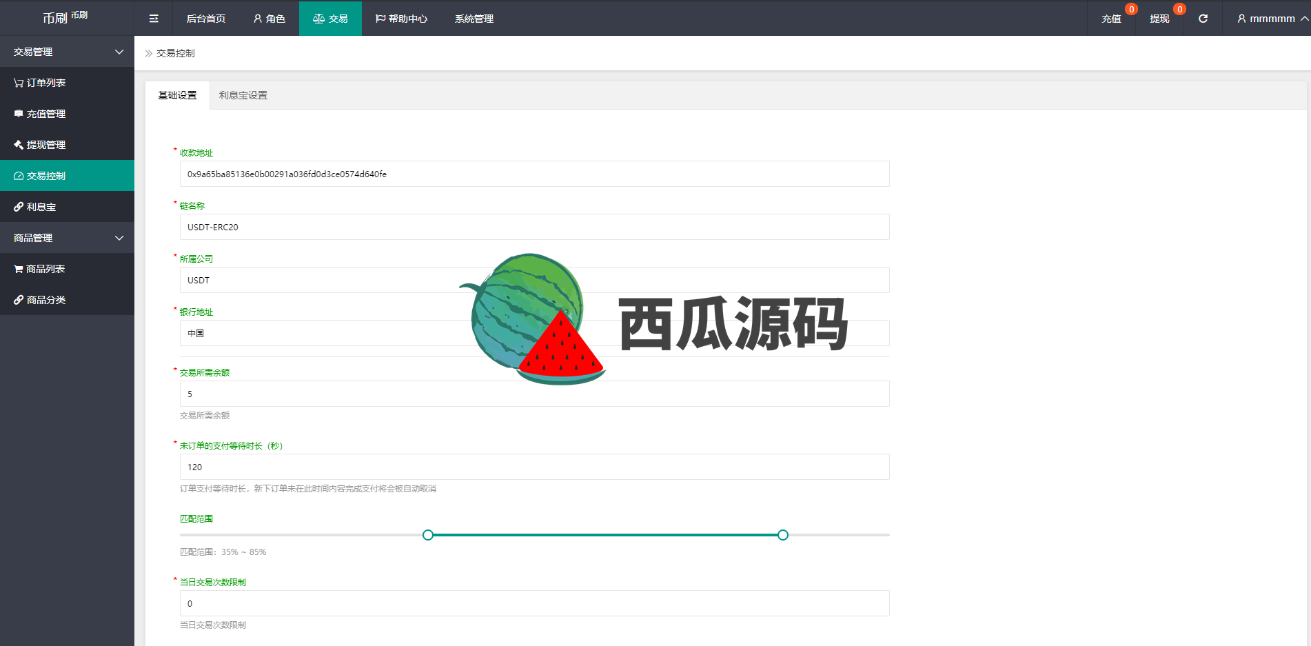
Task: Click the 提现管理 gavel icon
Action: tap(19, 145)
